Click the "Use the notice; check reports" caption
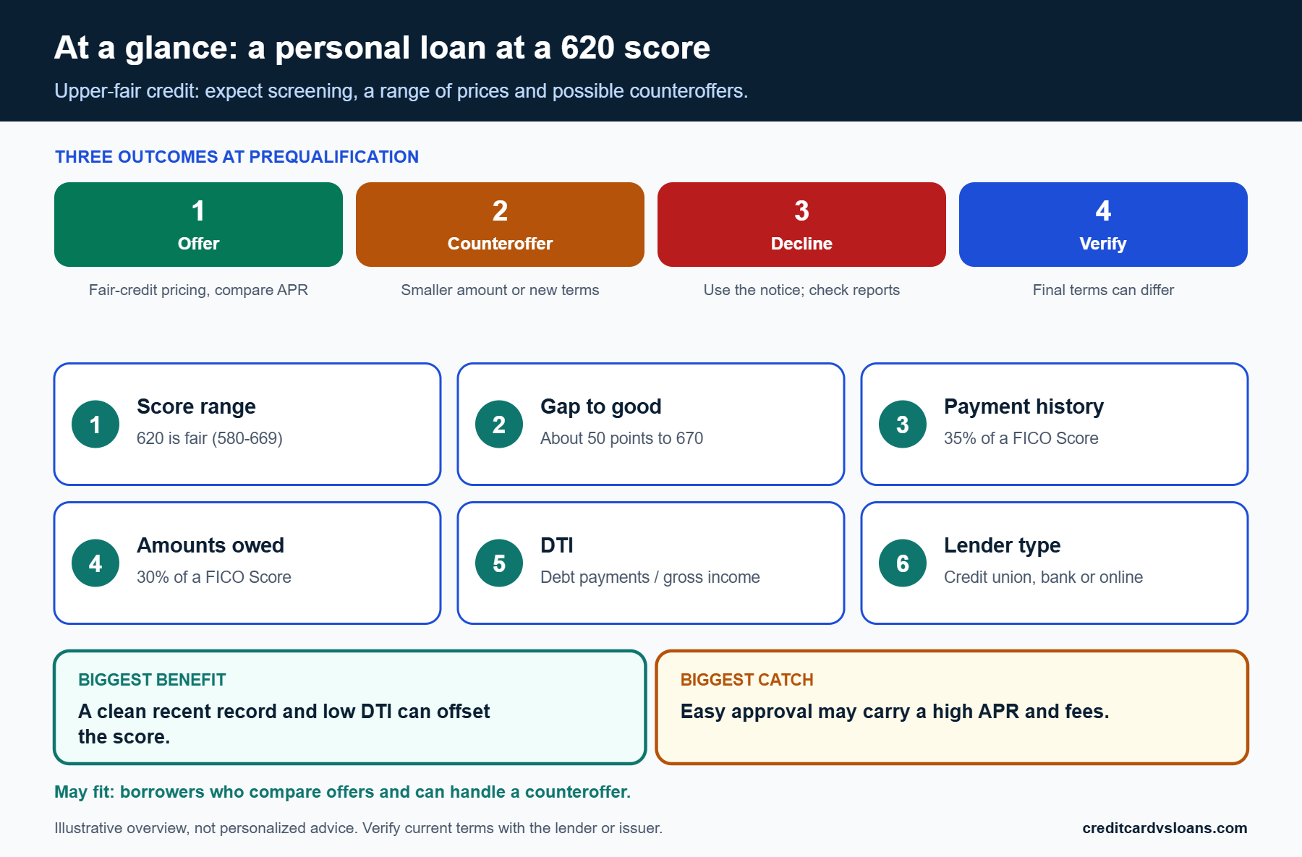The height and width of the screenshot is (857, 1302). 801,290
